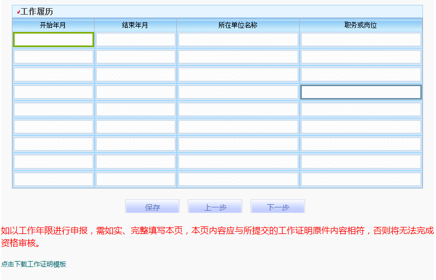Screen dimensions: 436x280
Task: Click the 保存 button
Action: click(152, 207)
